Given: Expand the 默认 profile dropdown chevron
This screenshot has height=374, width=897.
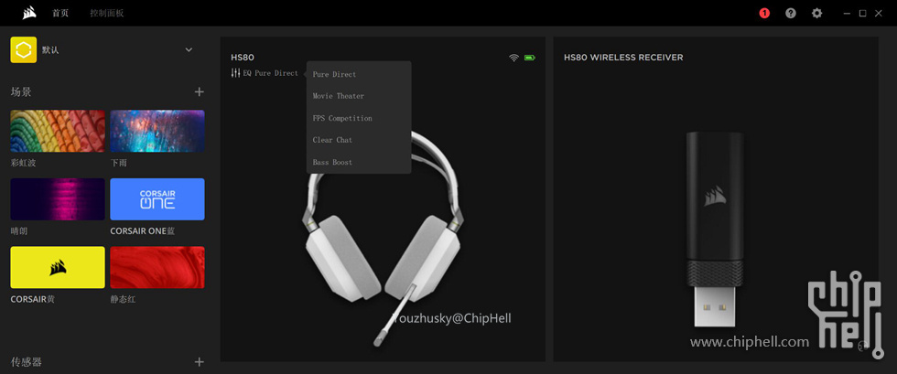Looking at the screenshot, I should [189, 49].
